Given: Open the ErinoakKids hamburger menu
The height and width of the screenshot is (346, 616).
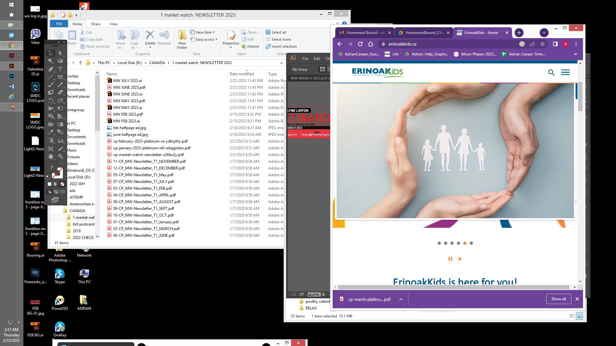Looking at the screenshot, I should 565,73.
